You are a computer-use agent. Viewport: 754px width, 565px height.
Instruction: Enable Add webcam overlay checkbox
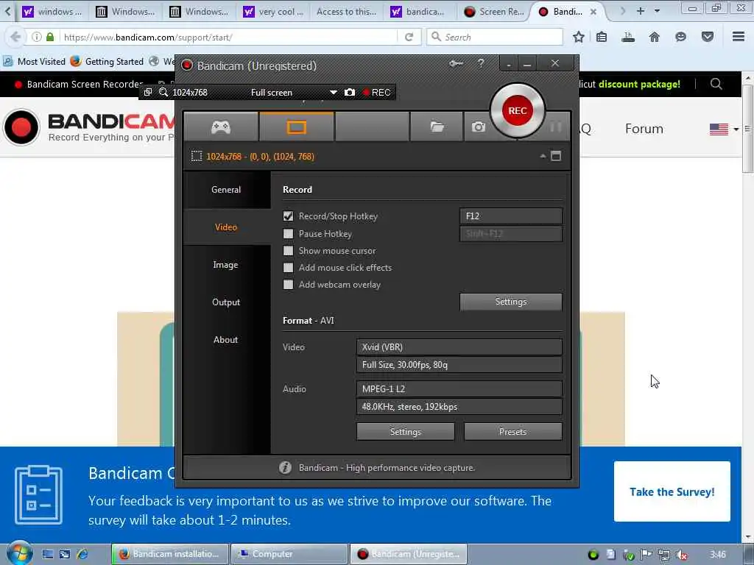pyautogui.click(x=288, y=285)
